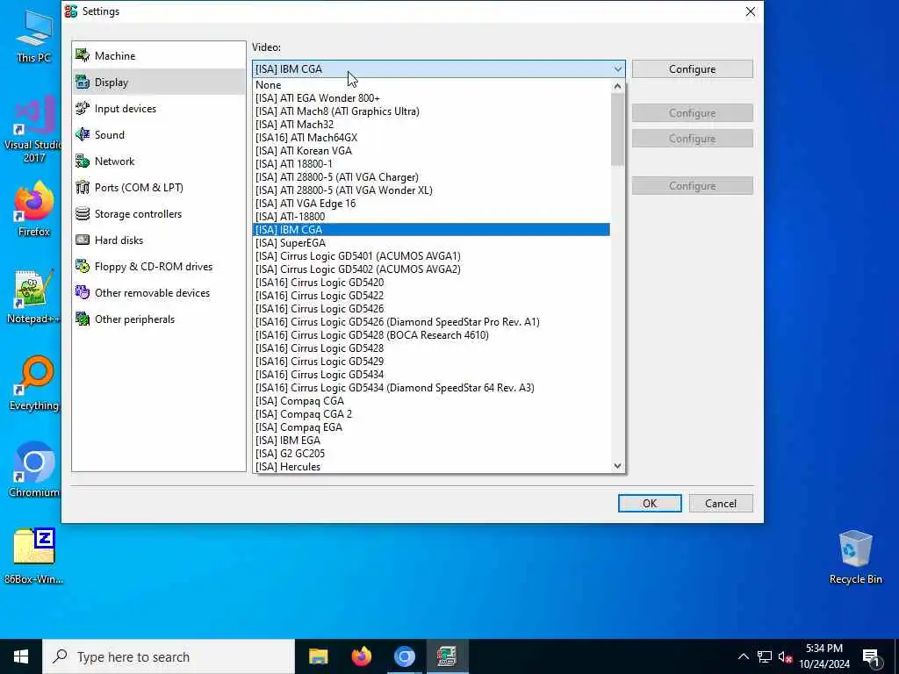Click the taskbar search box
This screenshot has width=899, height=674.
pyautogui.click(x=169, y=656)
